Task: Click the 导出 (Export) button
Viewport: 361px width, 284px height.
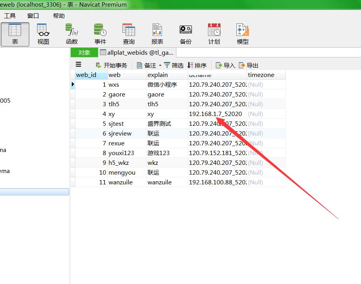Action: (249, 65)
